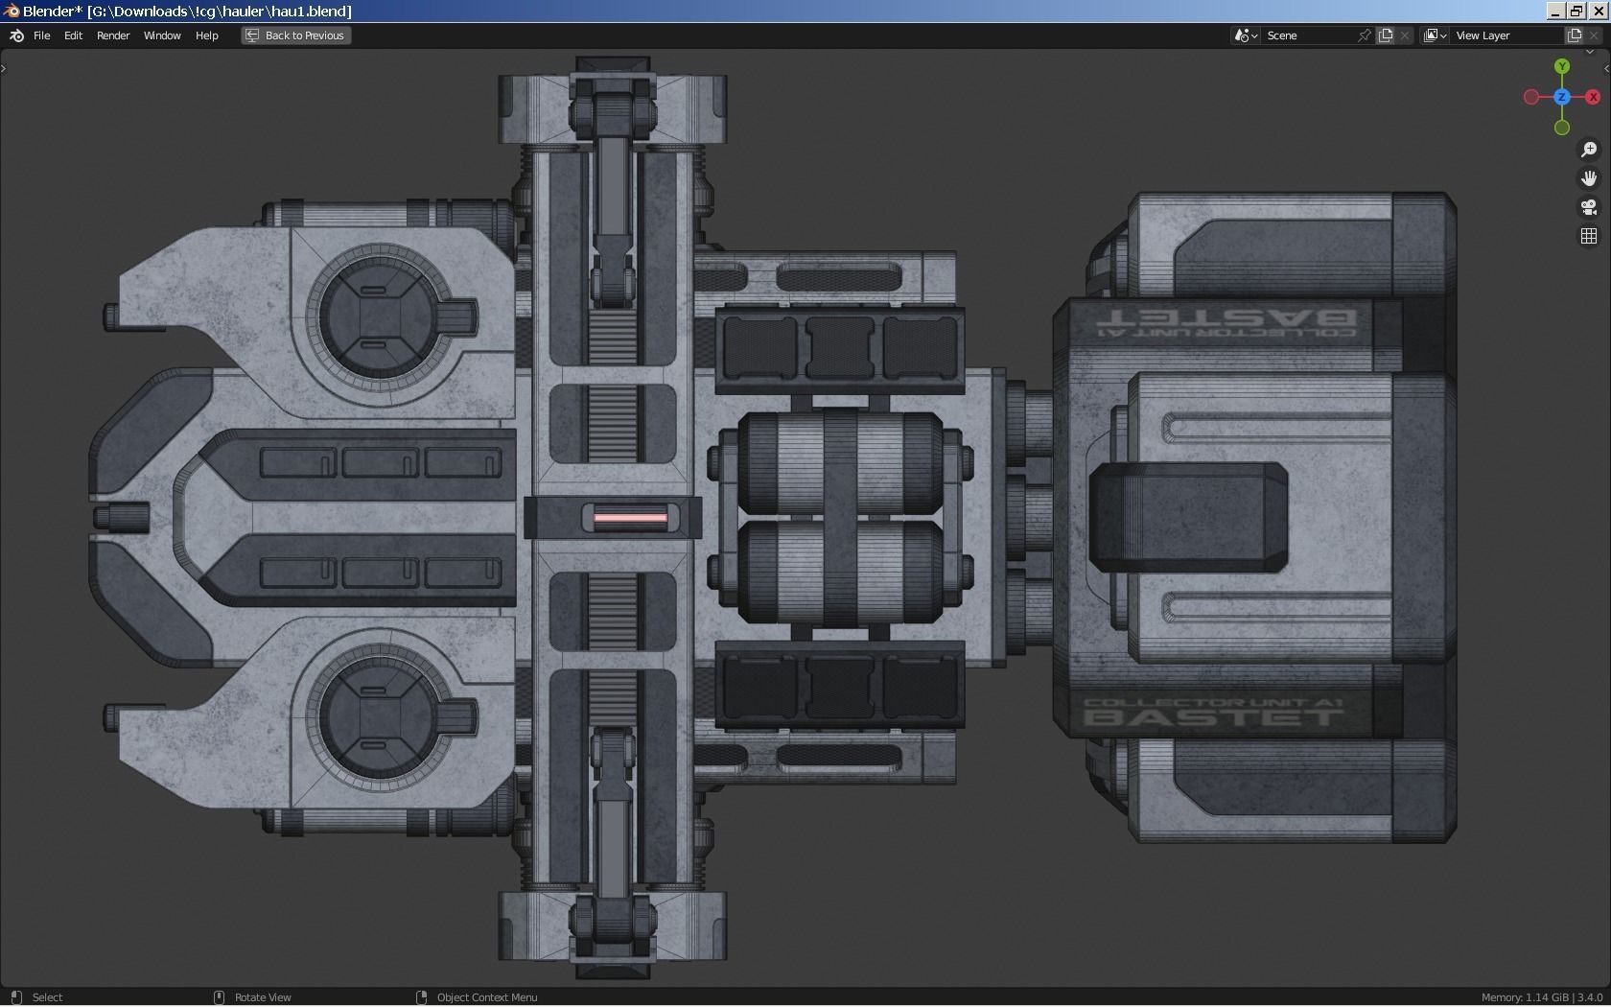
Task: Expand the left viewport toolbar arrow
Action: click(x=4, y=67)
